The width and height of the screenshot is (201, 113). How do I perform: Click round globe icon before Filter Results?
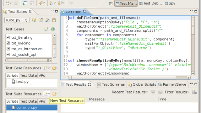coord(160,92)
